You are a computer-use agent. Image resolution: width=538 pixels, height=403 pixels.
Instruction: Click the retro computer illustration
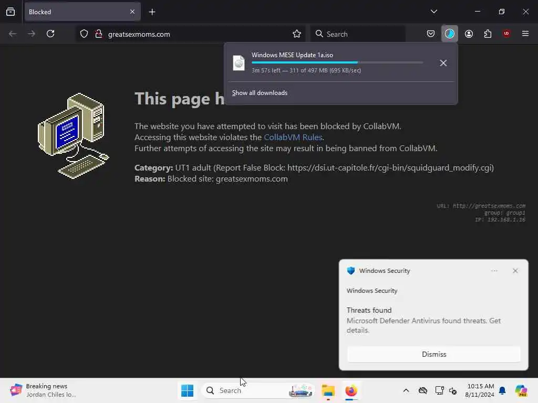point(74,136)
